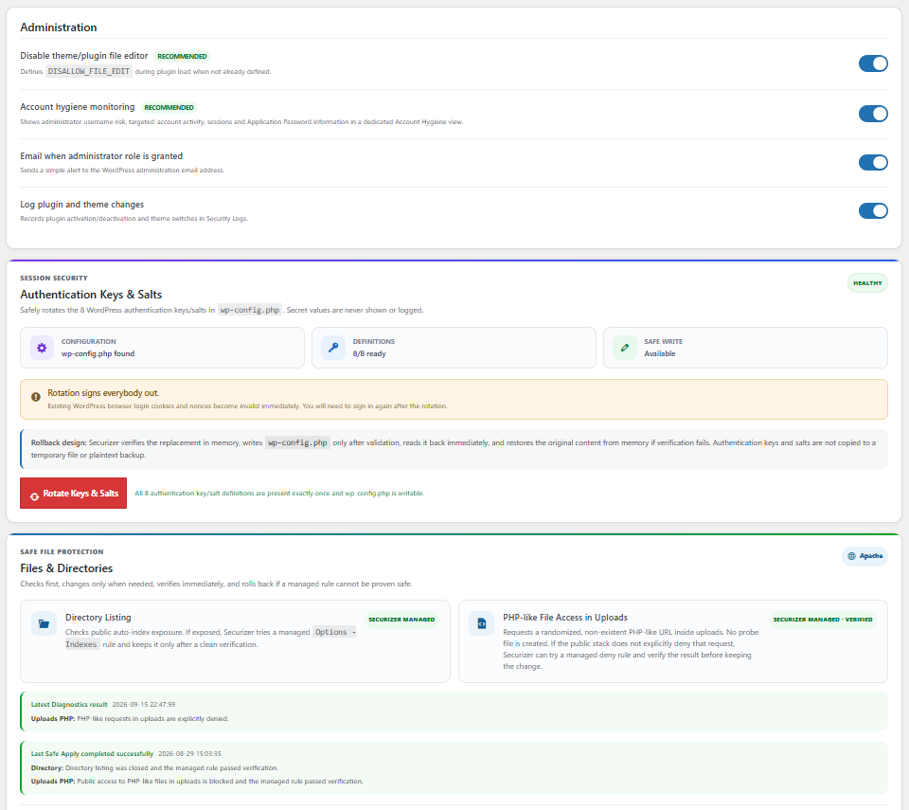Click the HEALTHY status badge

coord(867,283)
